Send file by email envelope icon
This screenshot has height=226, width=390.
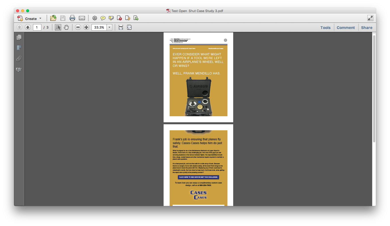[x=82, y=18]
